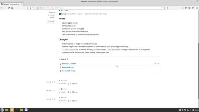This screenshot has height=112, width=199.
Task: Close the Releases browser tab
Action: 21,4
